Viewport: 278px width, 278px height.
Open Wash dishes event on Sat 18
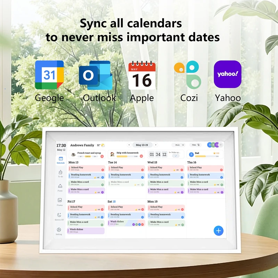pyautogui.click(x=126, y=223)
